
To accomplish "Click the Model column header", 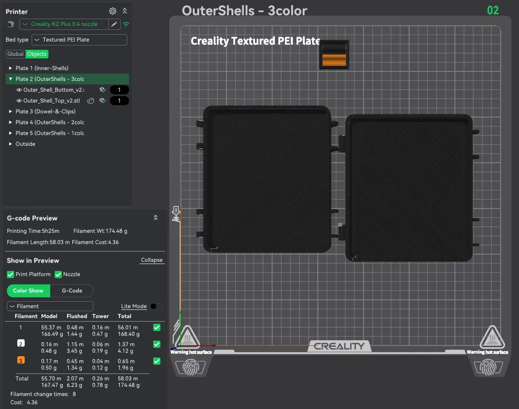I will [49, 316].
